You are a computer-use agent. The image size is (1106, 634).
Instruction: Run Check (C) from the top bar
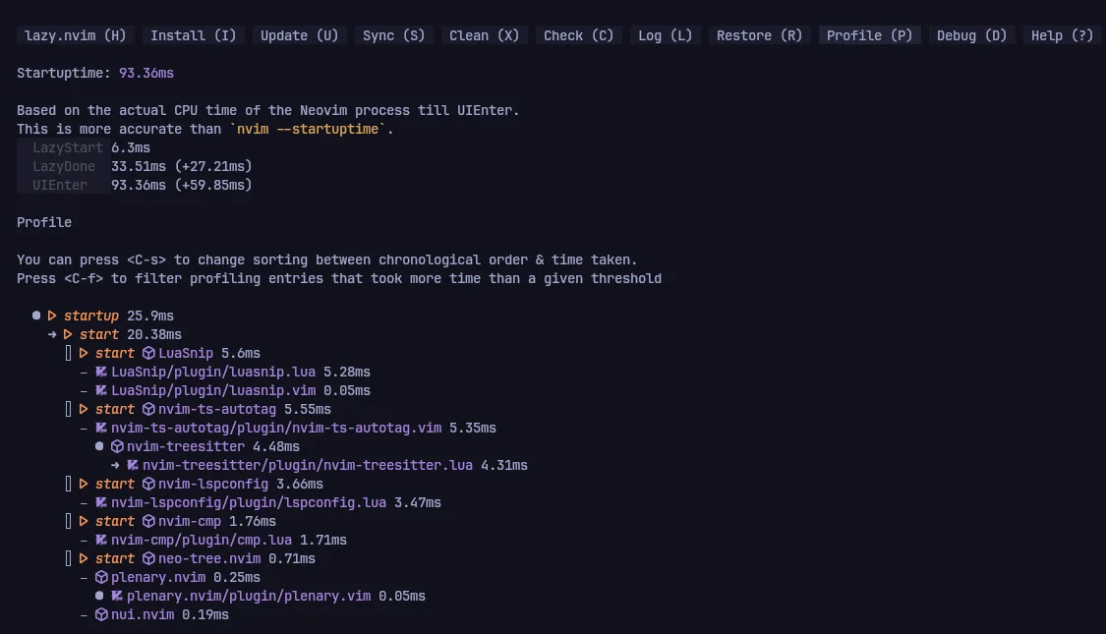(x=578, y=35)
